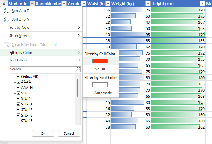Select the weight cell showing 47
The image size is (212, 144).
point(131,22)
